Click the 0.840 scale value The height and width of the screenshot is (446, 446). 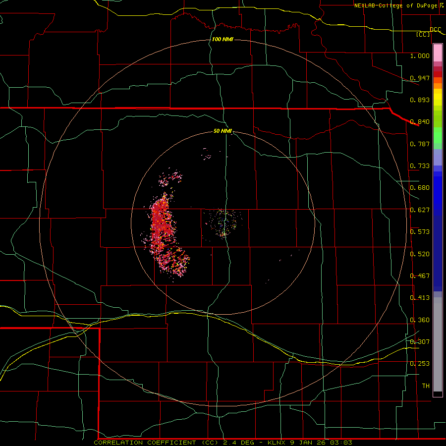click(x=420, y=122)
